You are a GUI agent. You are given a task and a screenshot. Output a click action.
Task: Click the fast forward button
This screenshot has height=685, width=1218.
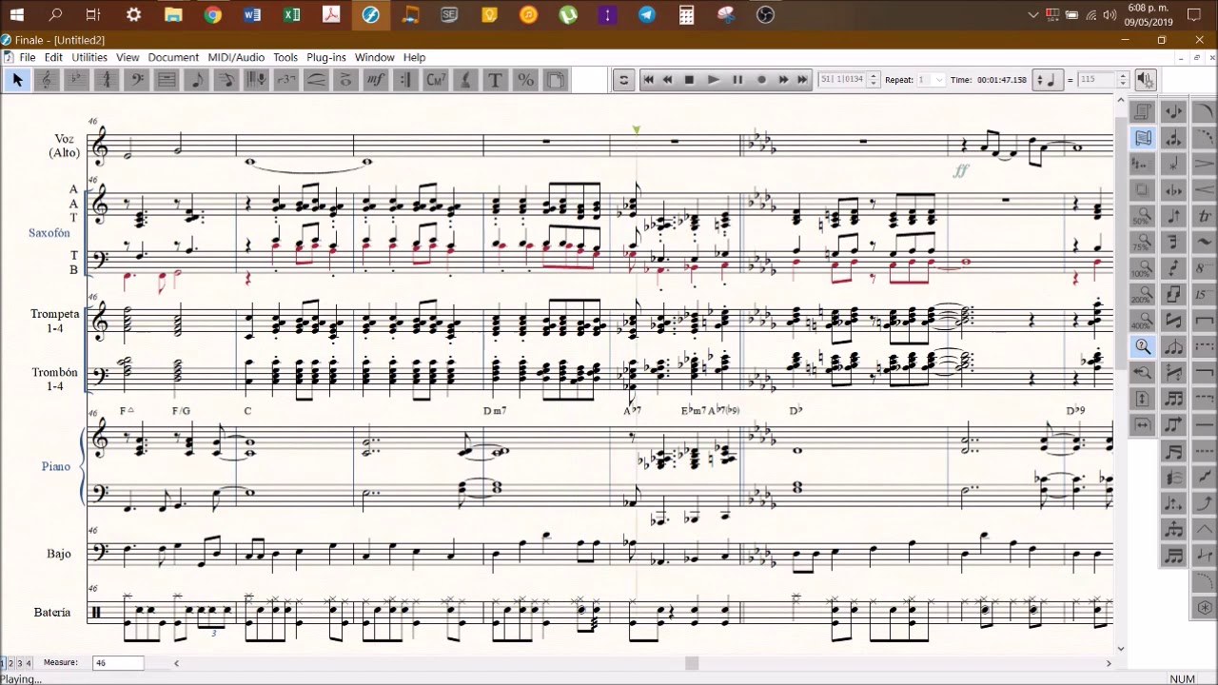[783, 80]
